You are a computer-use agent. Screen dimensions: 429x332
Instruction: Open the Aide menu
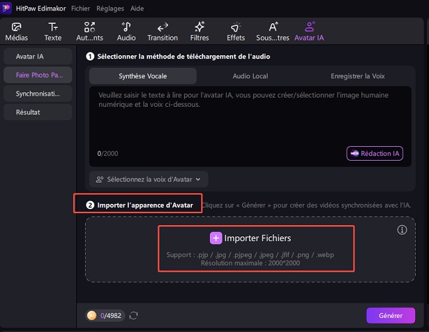point(137,9)
